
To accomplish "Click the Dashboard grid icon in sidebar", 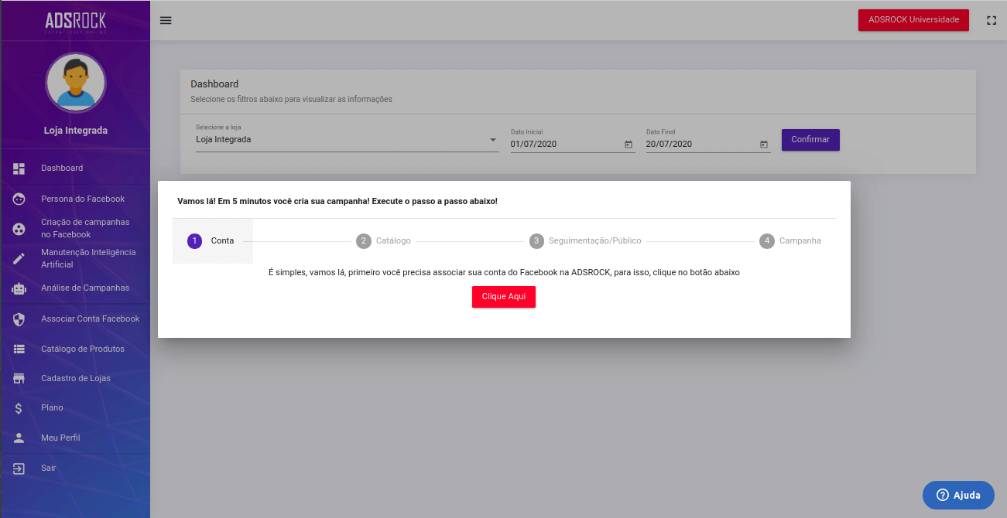I will [x=19, y=169].
